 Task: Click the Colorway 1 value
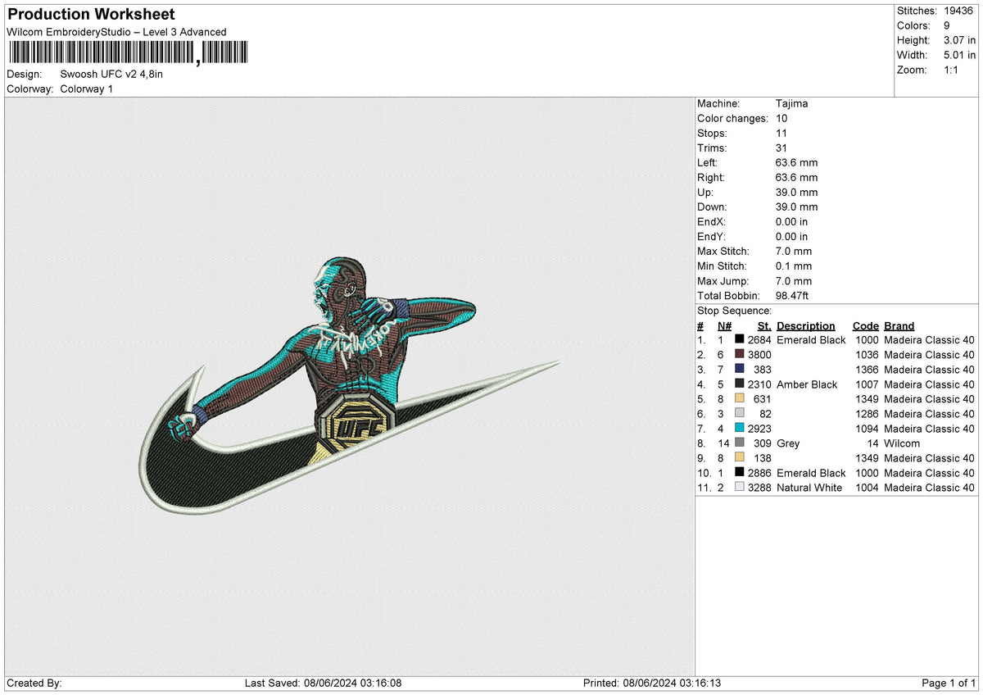click(x=87, y=89)
